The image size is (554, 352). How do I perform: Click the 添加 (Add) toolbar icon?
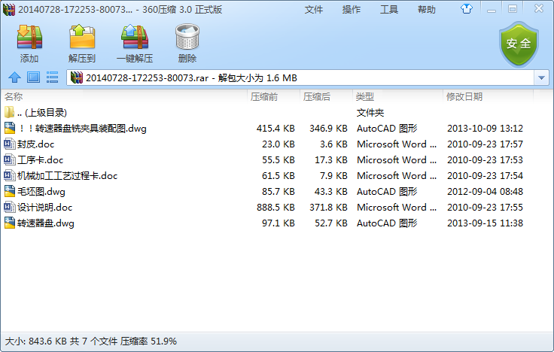(29, 43)
